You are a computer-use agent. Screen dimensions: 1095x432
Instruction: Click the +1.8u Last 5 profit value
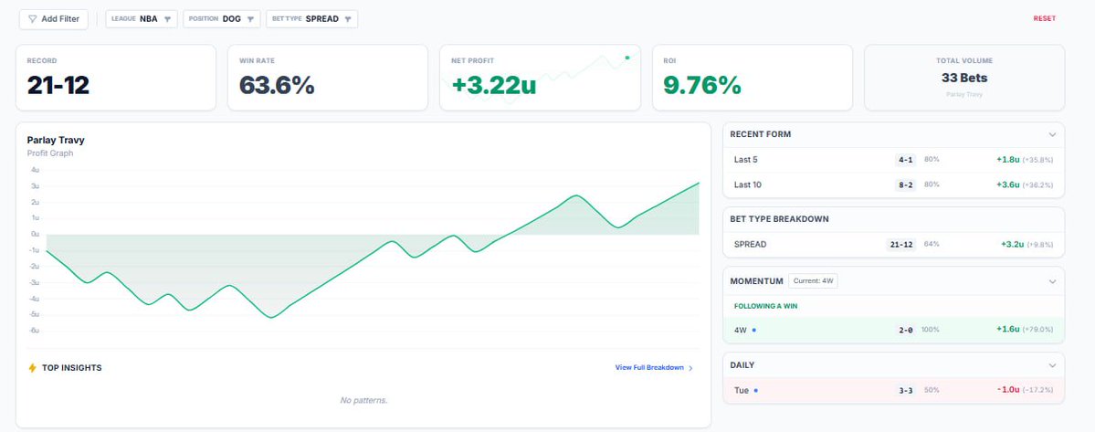click(1008, 160)
